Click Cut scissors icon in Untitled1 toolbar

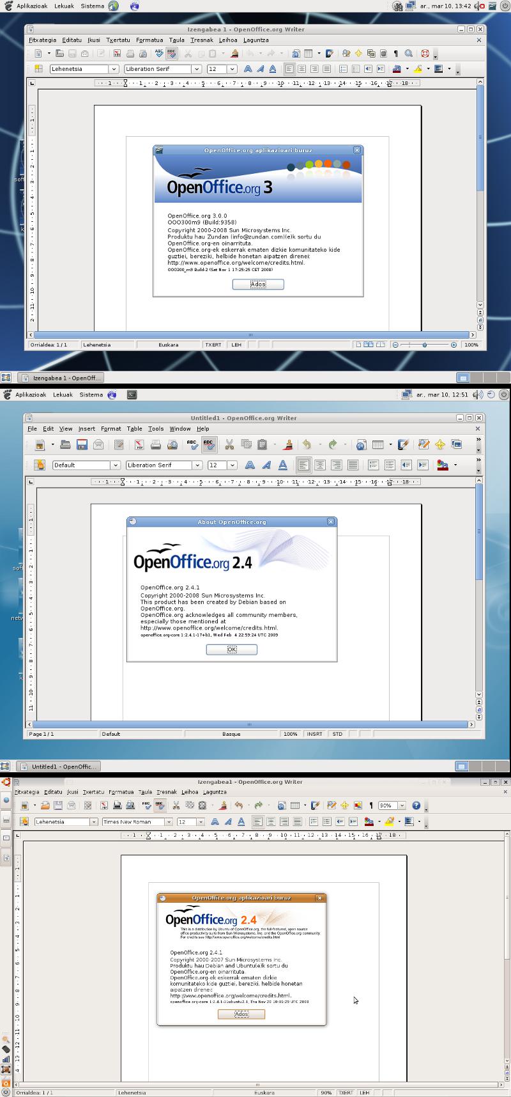click(x=229, y=444)
